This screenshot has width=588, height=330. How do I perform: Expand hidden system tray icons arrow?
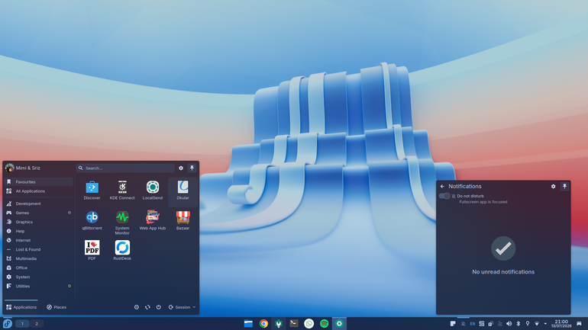click(545, 324)
